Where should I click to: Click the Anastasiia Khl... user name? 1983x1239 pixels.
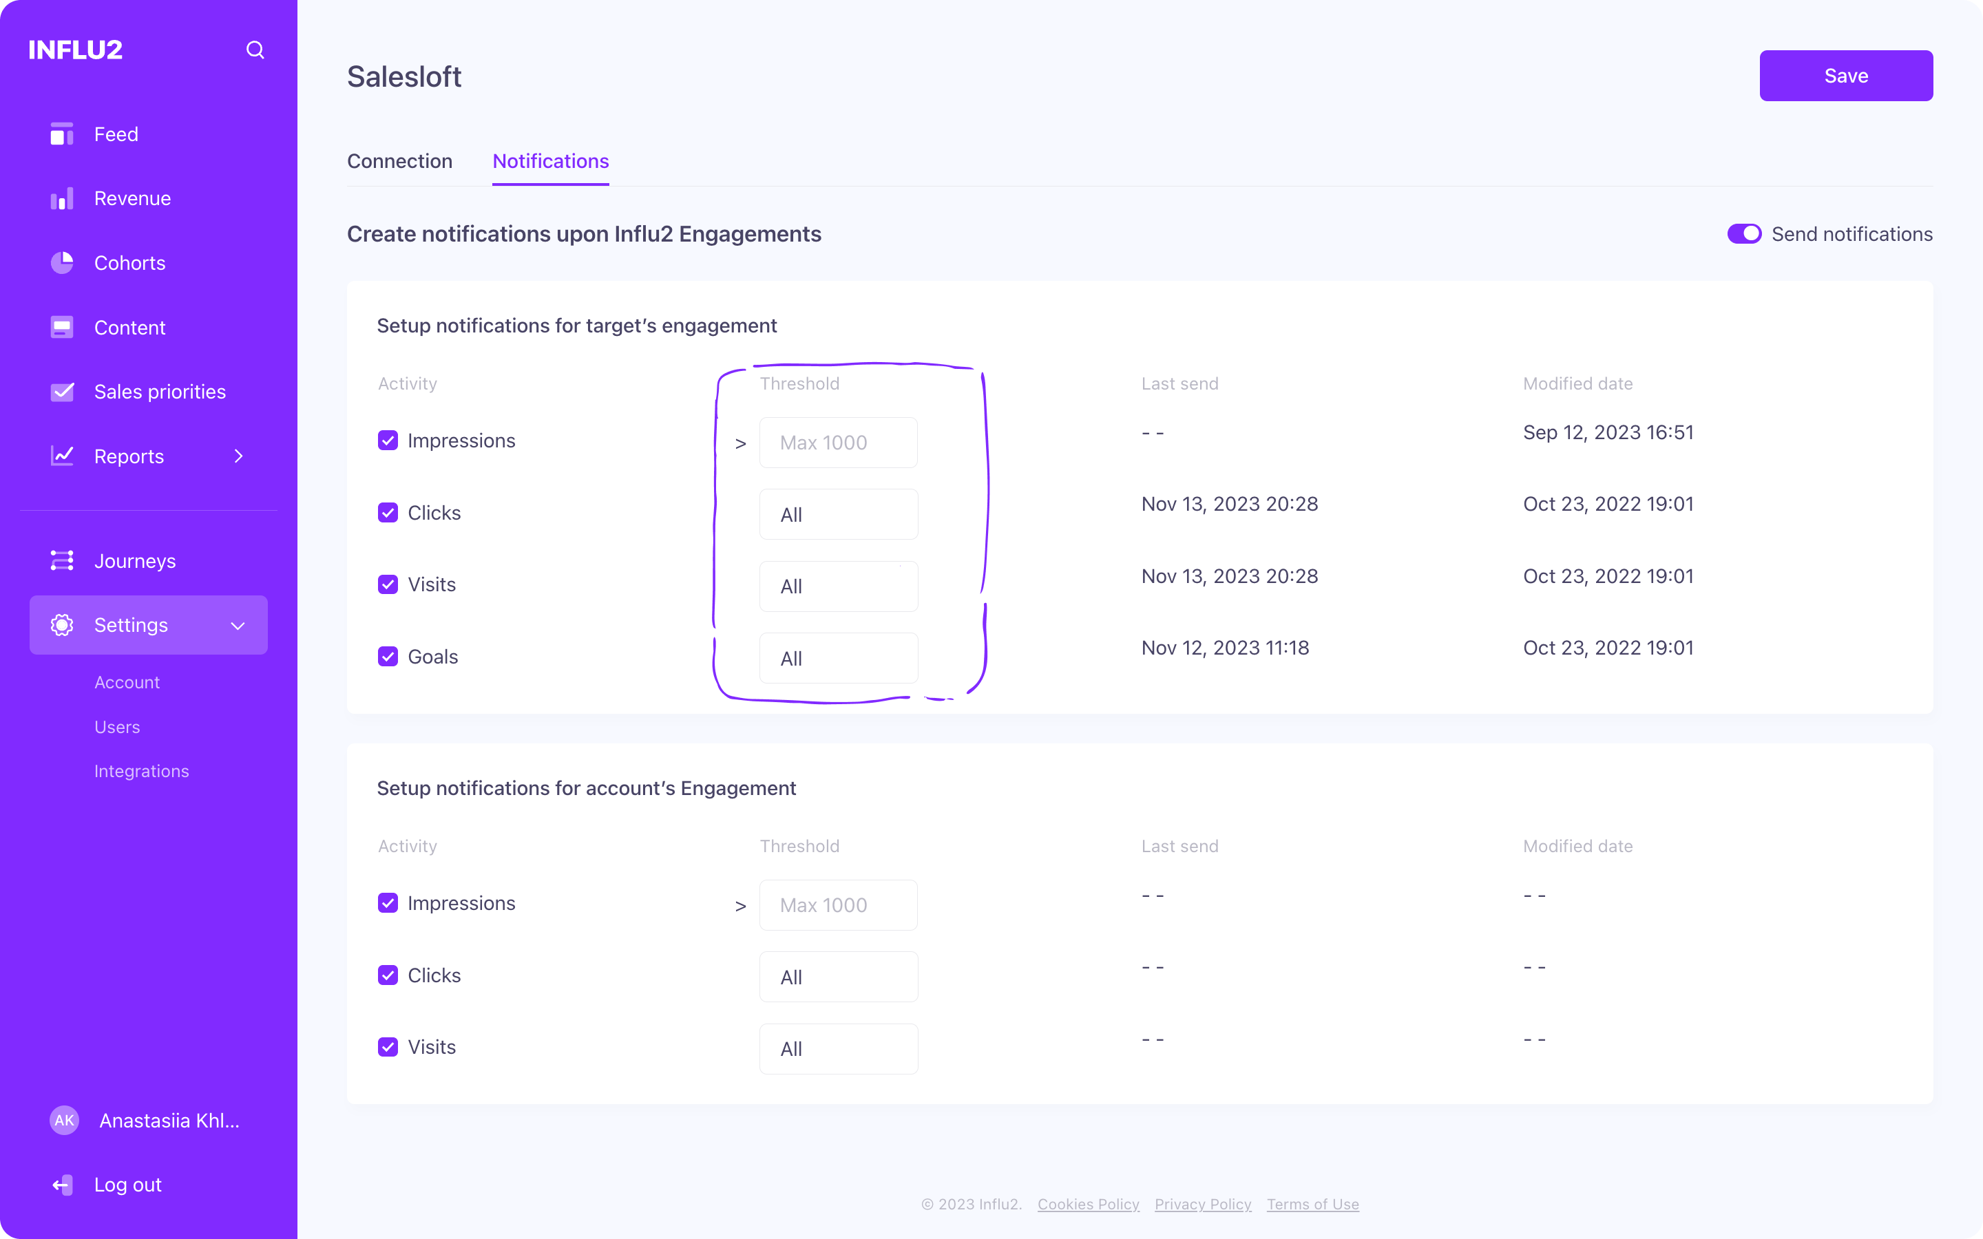point(169,1120)
